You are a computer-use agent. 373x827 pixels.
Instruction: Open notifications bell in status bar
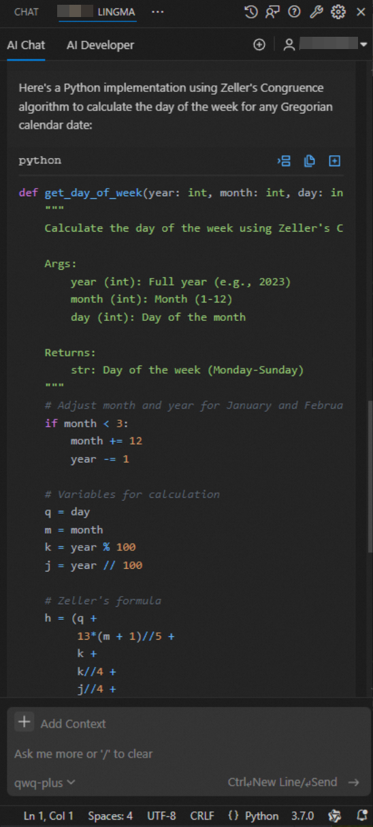(362, 815)
